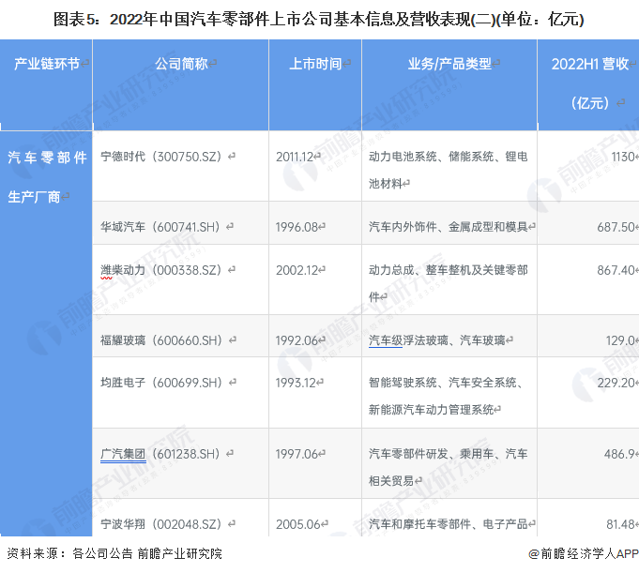639x573 pixels.
Task: Select the 宁波华翔（002048.SZ） company cell
Action: pos(162,522)
